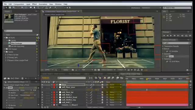Click the first frame preview button

click(164, 36)
